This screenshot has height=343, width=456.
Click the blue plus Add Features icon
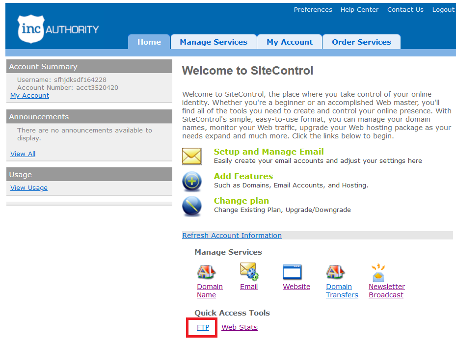pos(191,182)
